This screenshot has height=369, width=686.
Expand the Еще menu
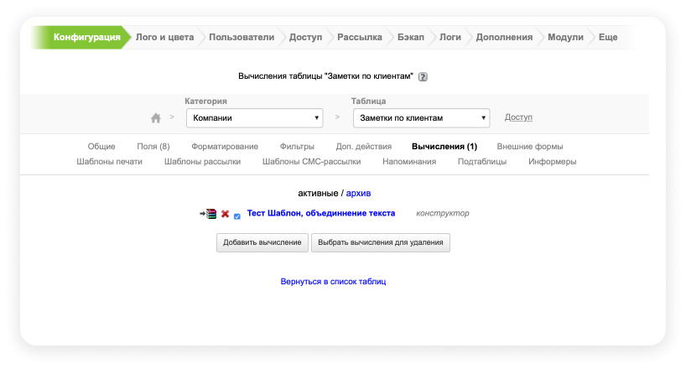pyautogui.click(x=608, y=37)
